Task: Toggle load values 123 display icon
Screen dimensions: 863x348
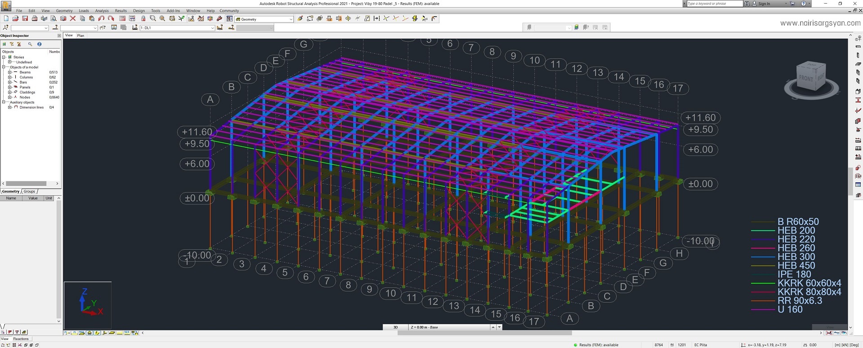Action: 127,333
